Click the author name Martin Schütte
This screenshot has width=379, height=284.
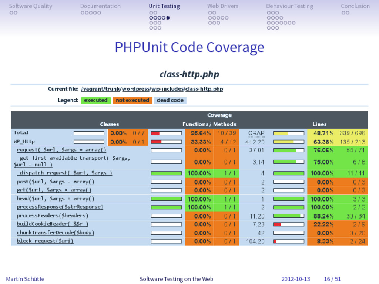[x=25, y=279]
